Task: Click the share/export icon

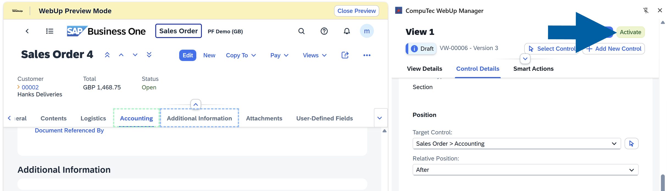Action: tap(345, 55)
